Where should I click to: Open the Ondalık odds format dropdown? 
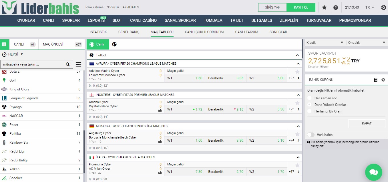[367, 43]
